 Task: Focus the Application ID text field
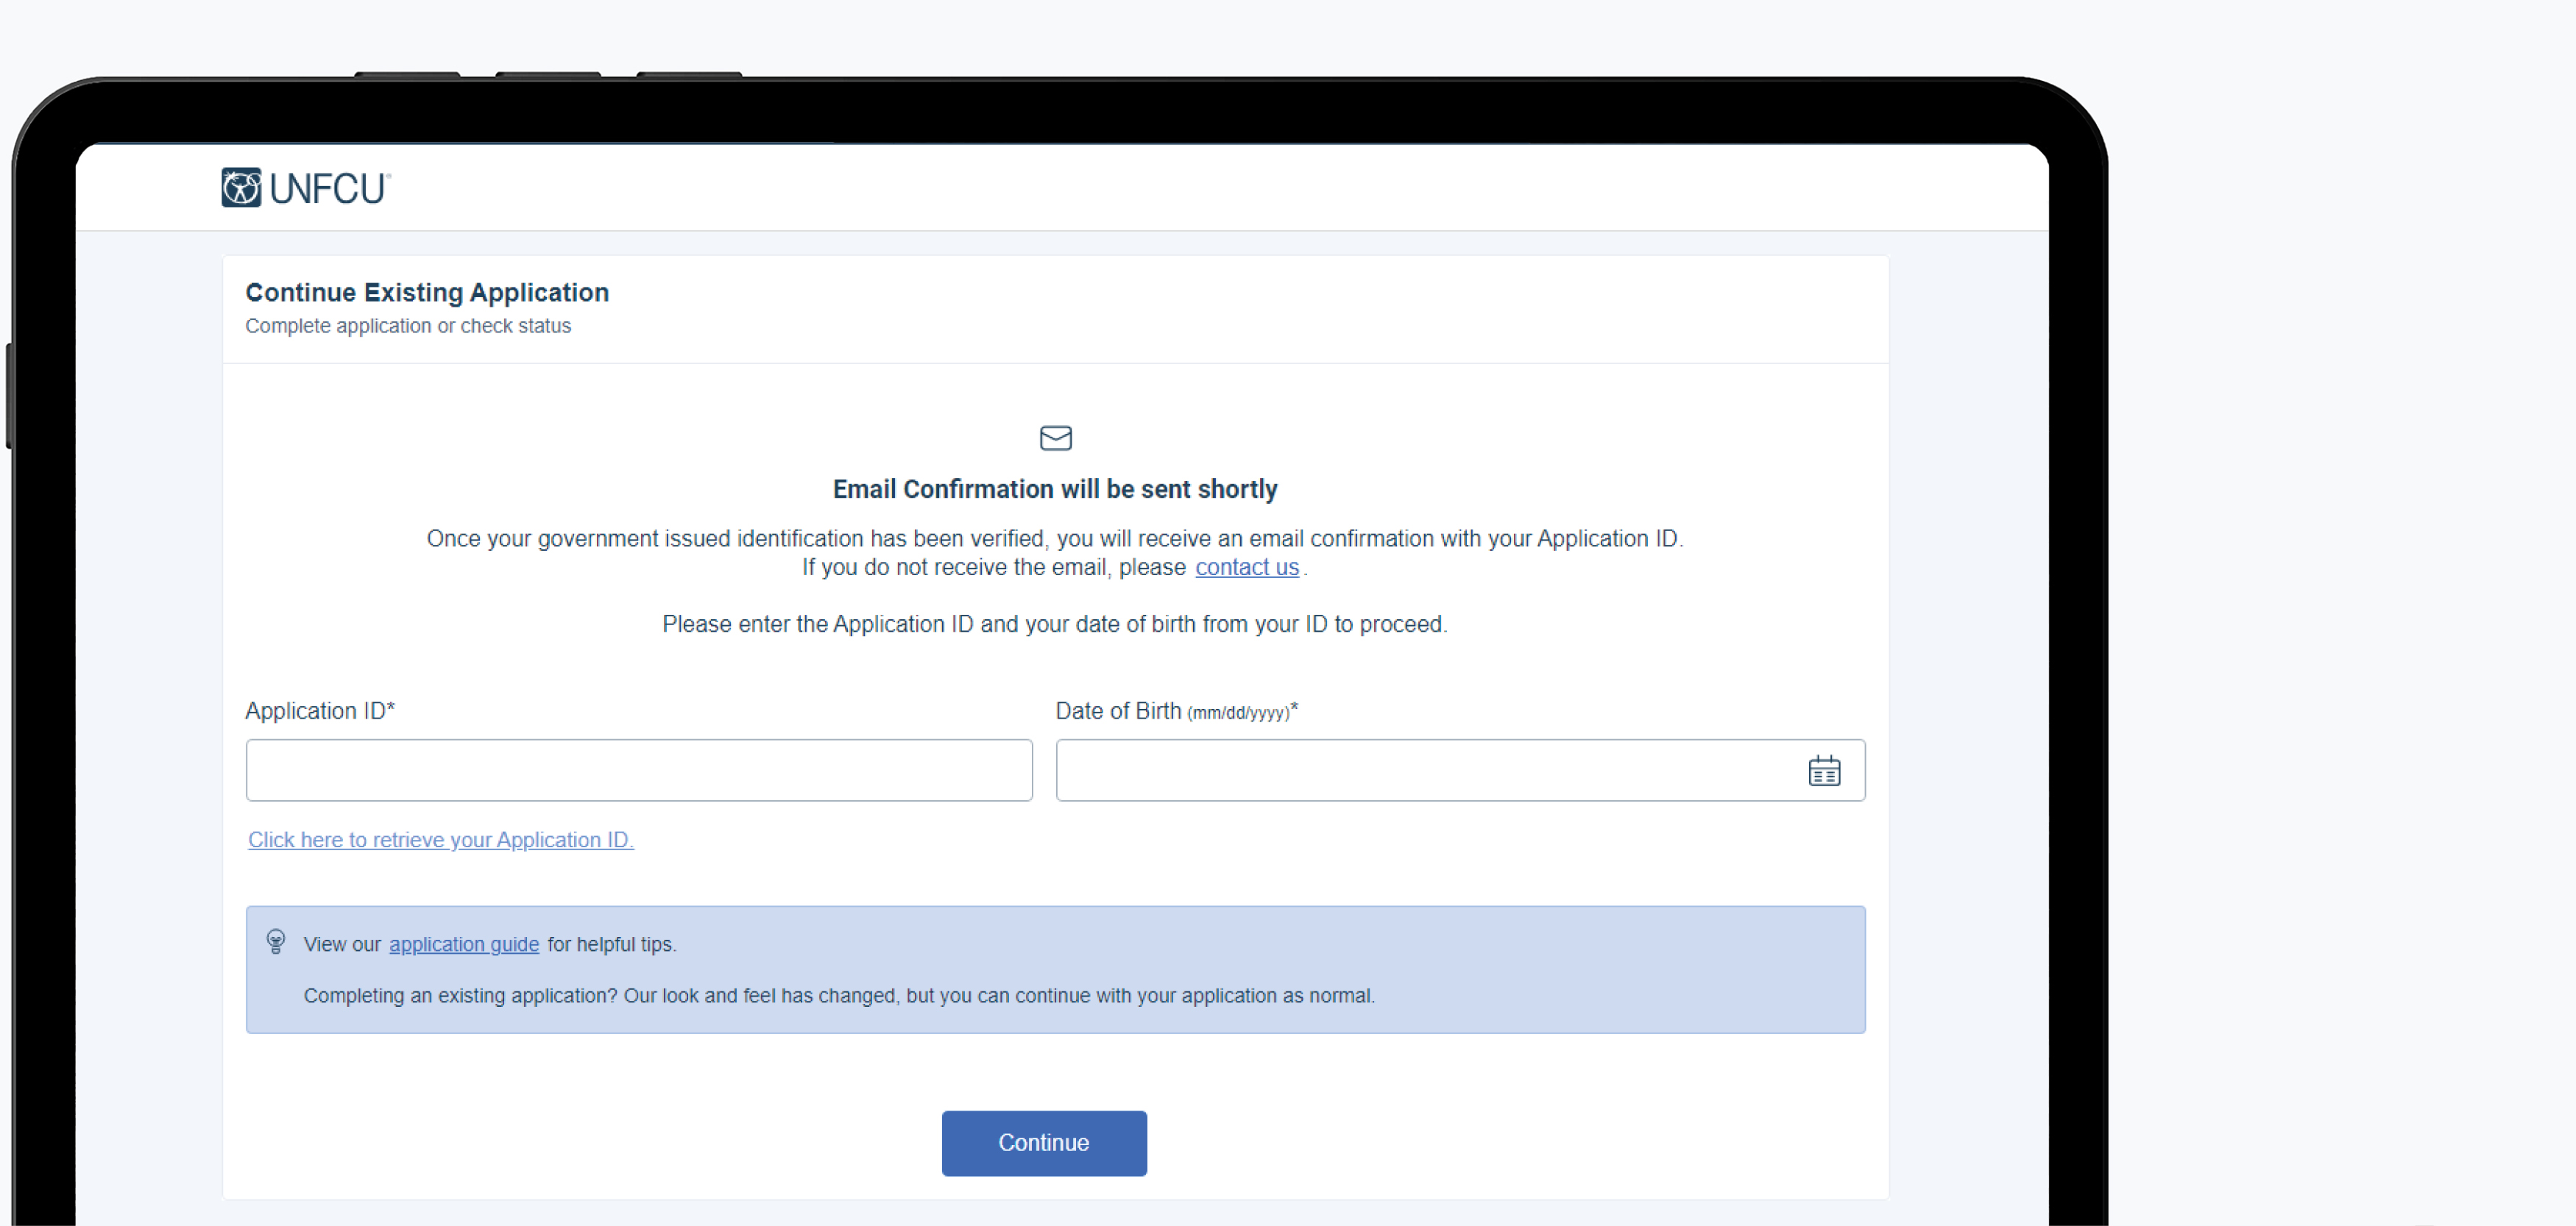click(639, 769)
